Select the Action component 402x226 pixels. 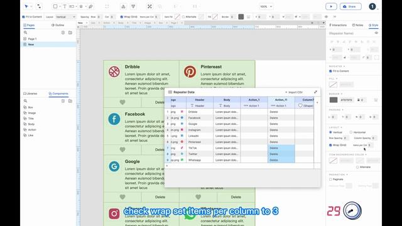[32, 130]
